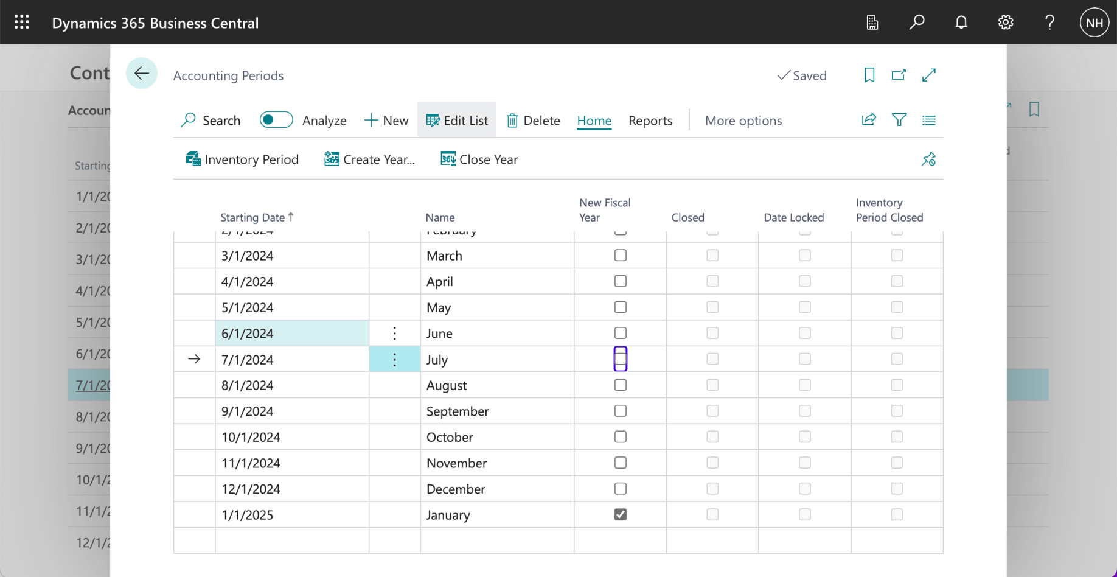Check New Fiscal Year for June
1117x577 pixels.
coord(621,333)
